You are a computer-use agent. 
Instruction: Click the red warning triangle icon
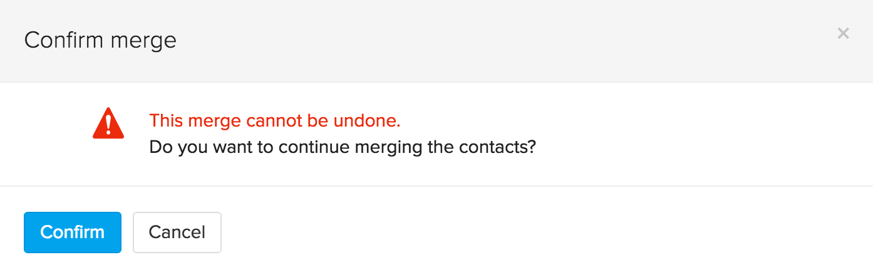(108, 123)
